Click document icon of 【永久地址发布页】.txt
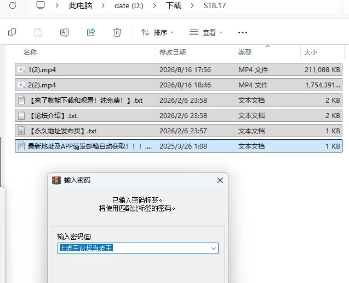 [21, 131]
